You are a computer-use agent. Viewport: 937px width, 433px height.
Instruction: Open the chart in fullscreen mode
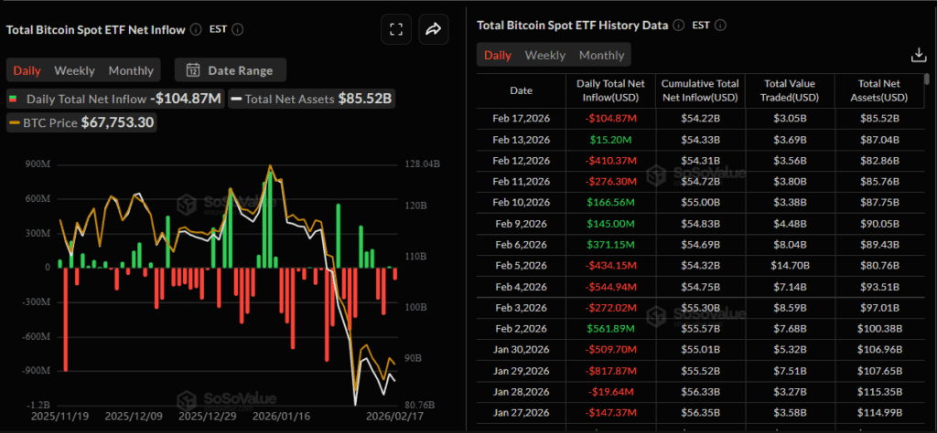[396, 29]
